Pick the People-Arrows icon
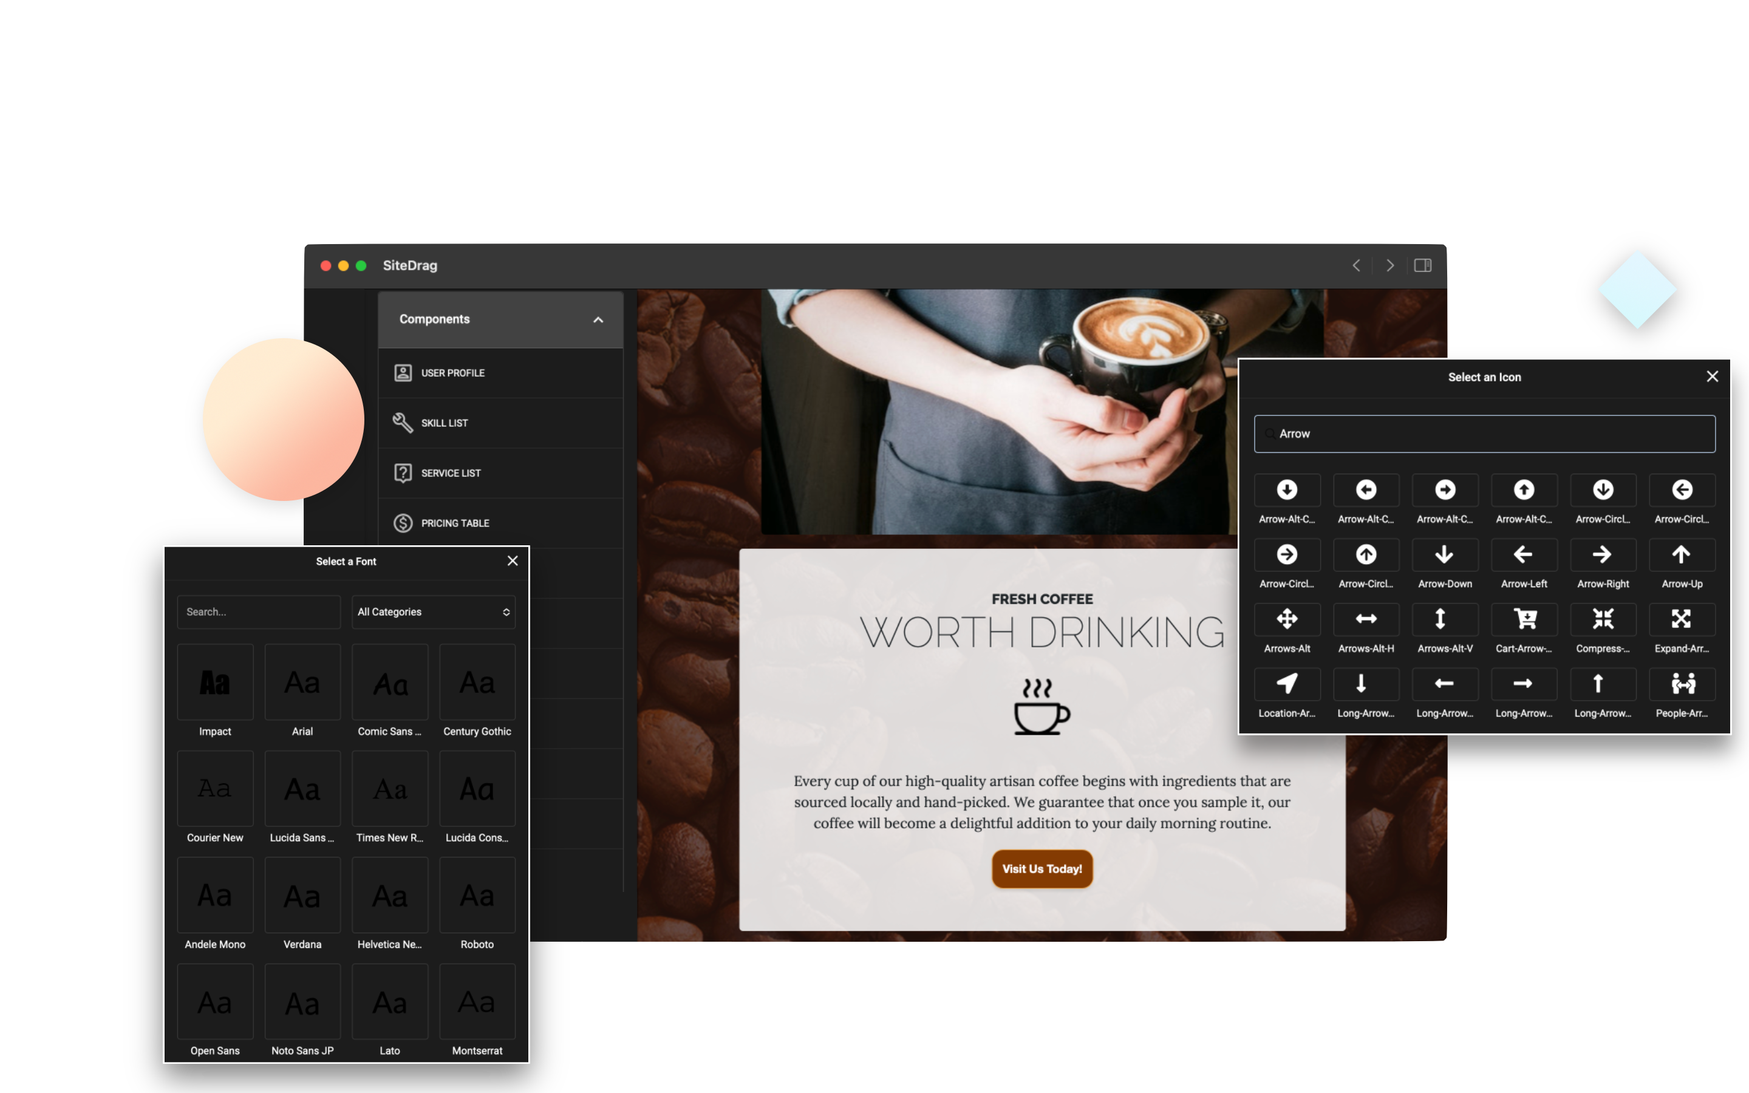The image size is (1749, 1093). 1681,684
